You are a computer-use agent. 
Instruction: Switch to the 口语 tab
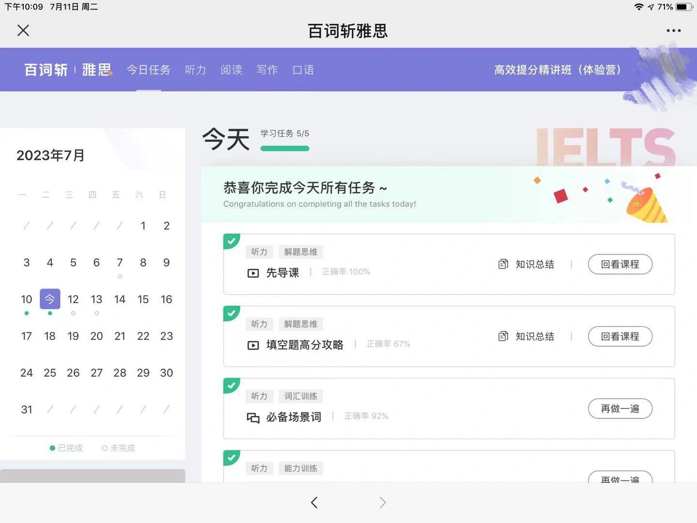(x=303, y=70)
